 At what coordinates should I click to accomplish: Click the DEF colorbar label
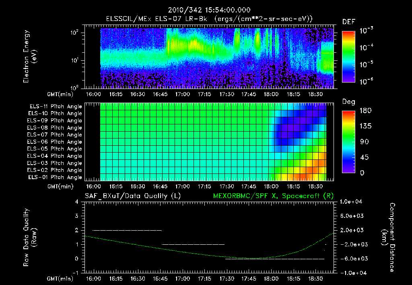349,22
